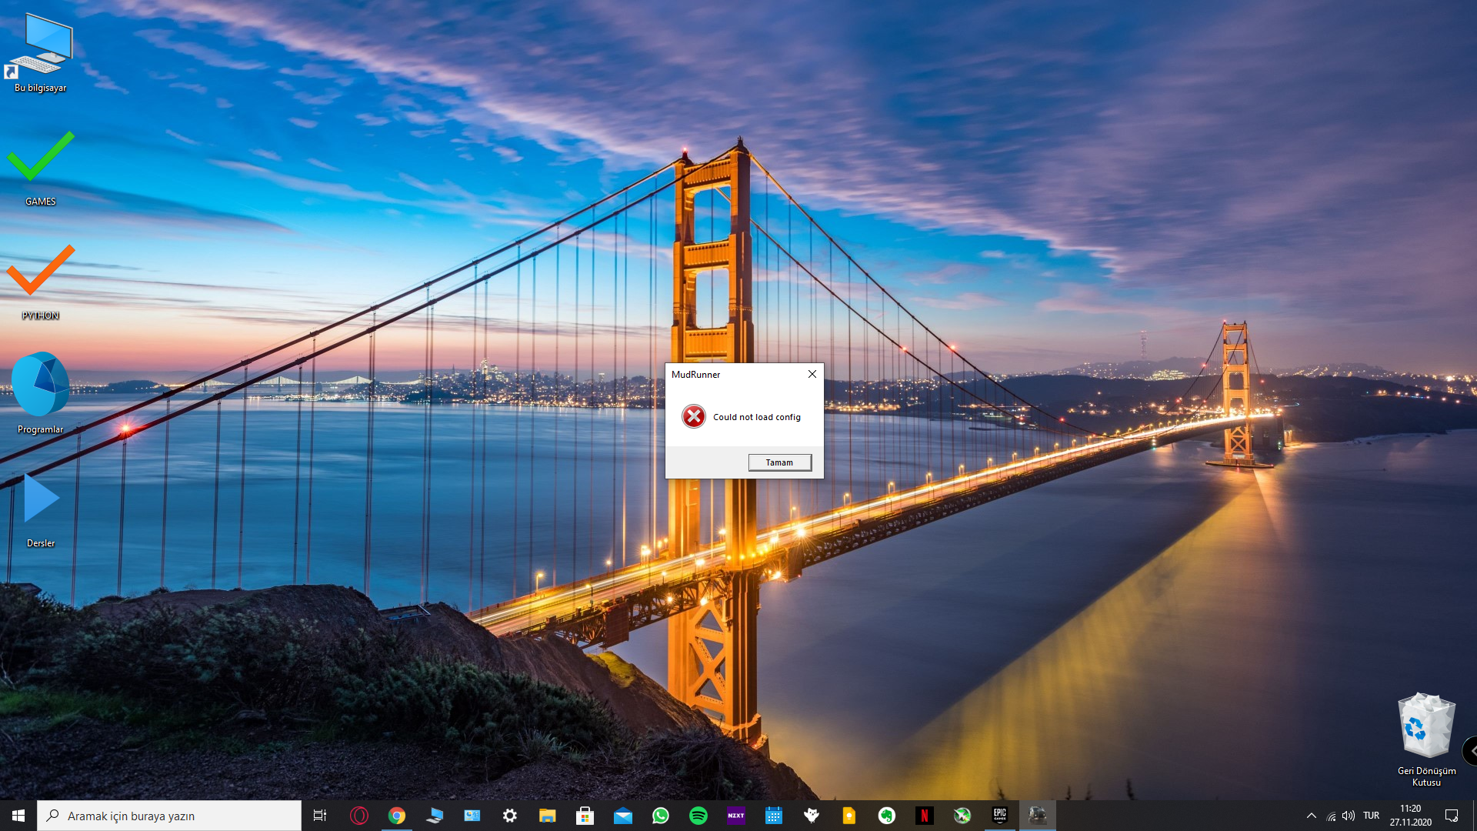The image size is (1477, 831).
Task: Open Google Chrome from taskbar
Action: point(397,816)
